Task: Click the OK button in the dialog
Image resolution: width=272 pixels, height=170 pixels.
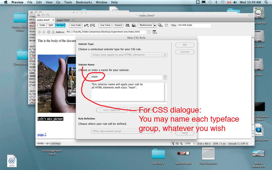Action: click(x=185, y=45)
